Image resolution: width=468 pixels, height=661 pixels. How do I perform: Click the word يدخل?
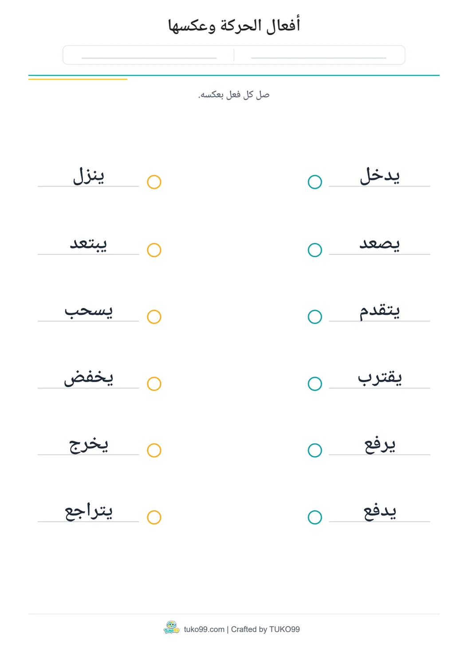(x=380, y=176)
